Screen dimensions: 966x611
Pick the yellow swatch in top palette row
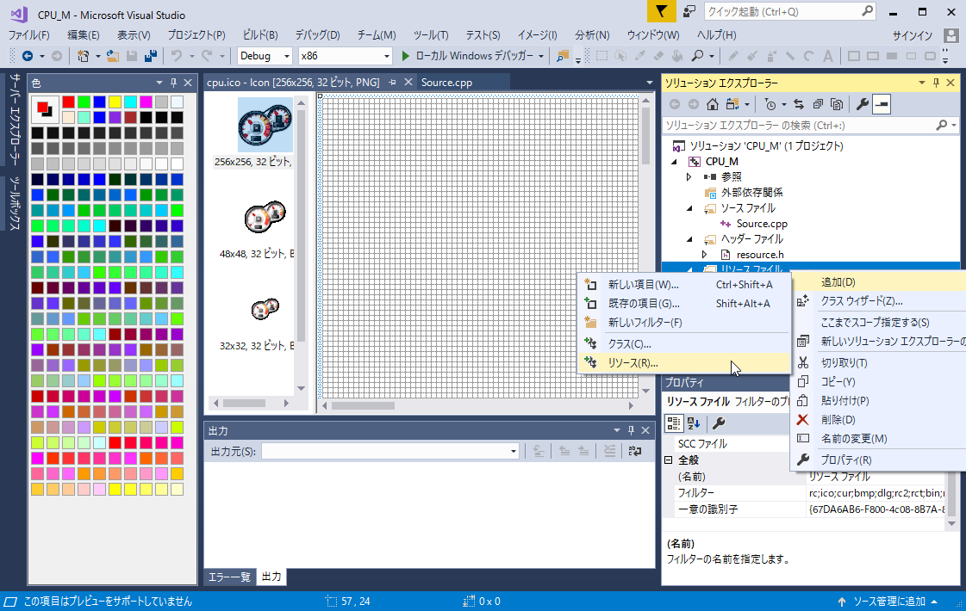tap(115, 102)
